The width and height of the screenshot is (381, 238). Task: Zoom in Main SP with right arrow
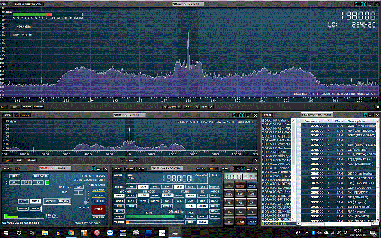[179, 107]
